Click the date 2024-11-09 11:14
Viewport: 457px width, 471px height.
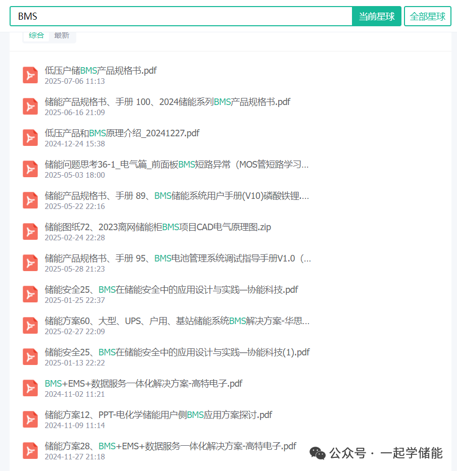point(75,425)
